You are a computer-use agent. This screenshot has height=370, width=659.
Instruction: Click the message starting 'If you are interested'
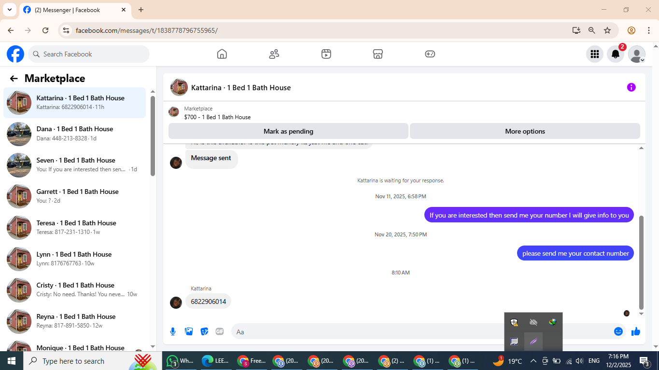pos(529,215)
